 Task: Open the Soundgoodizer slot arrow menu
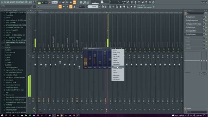(185, 31)
